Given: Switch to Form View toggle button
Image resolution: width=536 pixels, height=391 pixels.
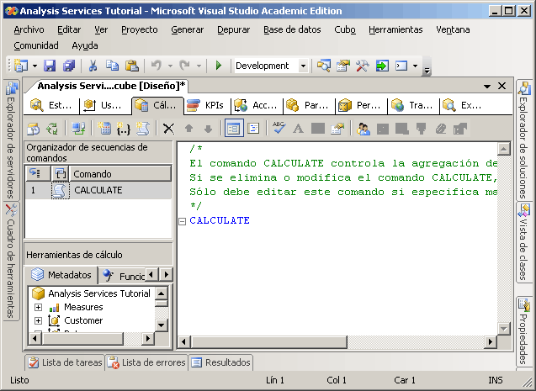Looking at the screenshot, I should coord(234,129).
